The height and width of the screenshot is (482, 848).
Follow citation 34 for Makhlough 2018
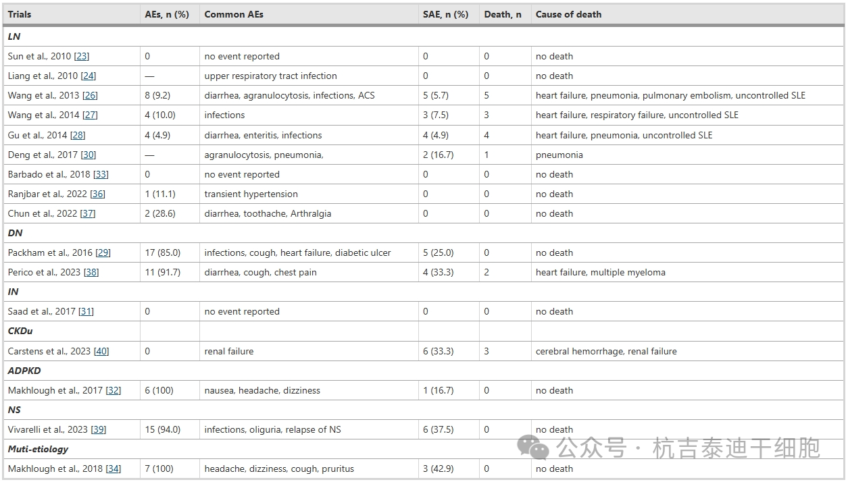113,468
